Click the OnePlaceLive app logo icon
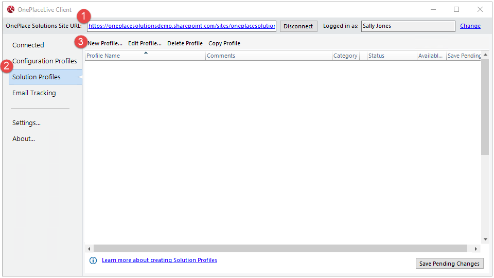 pyautogui.click(x=10, y=9)
